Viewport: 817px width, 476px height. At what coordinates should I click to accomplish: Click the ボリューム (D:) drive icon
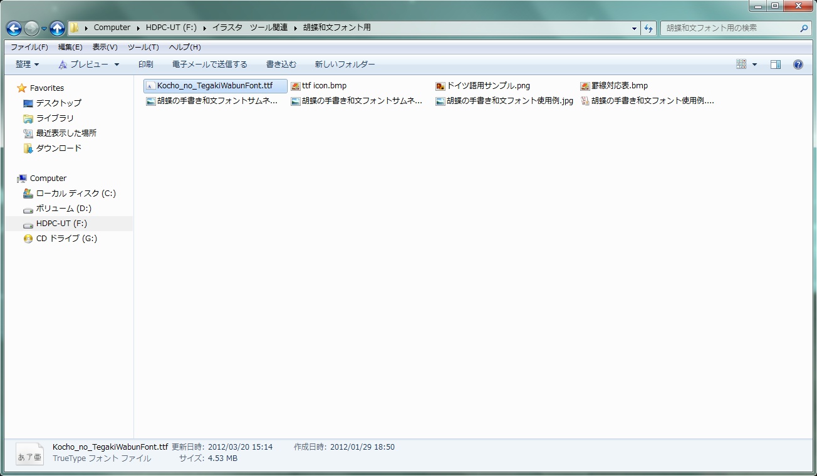(x=28, y=209)
